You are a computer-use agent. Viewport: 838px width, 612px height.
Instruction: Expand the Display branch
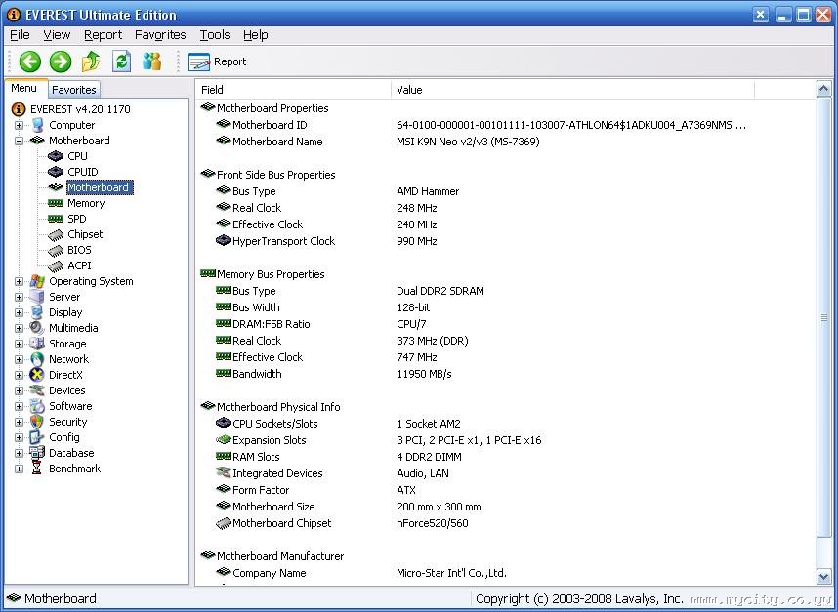[x=19, y=312]
